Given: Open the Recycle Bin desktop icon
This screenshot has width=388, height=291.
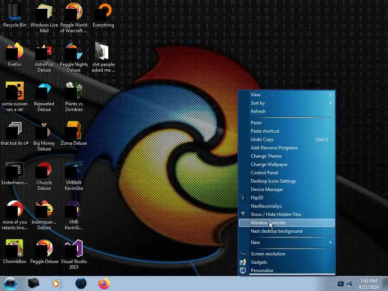Looking at the screenshot, I should point(15,15).
